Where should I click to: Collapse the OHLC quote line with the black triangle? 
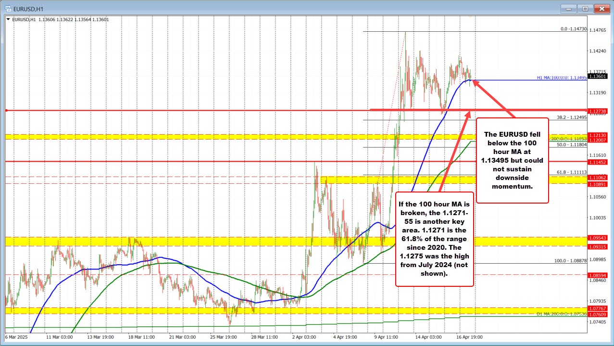[8, 19]
